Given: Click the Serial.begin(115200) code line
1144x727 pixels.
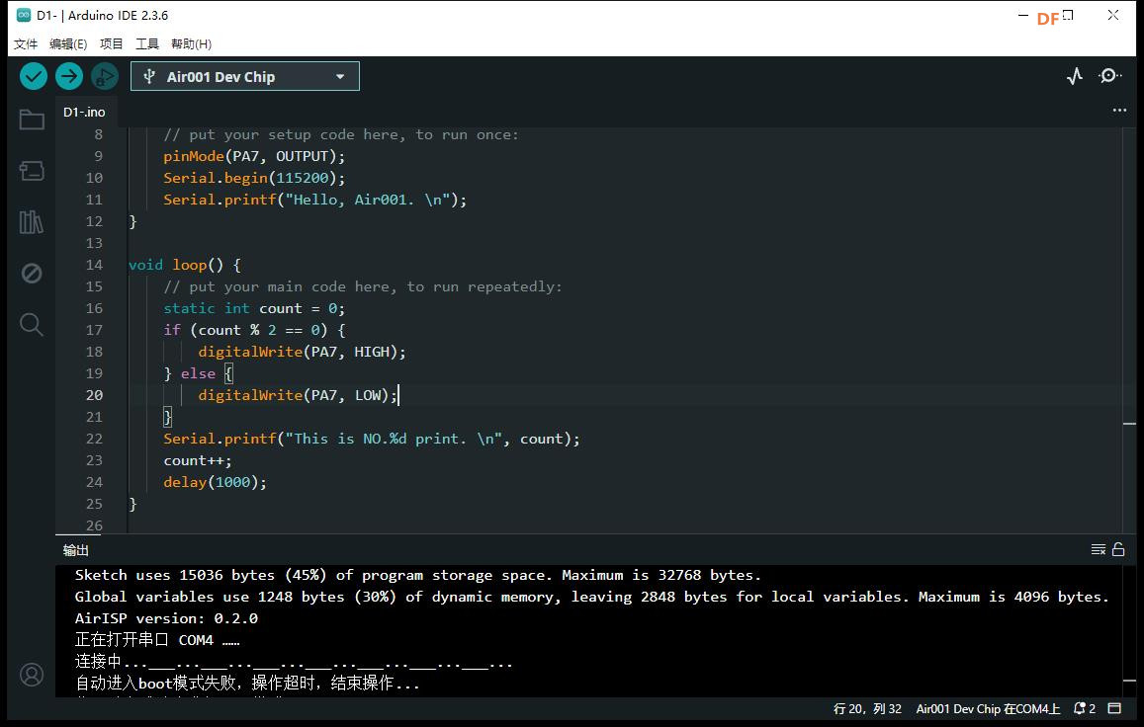Looking at the screenshot, I should [254, 178].
